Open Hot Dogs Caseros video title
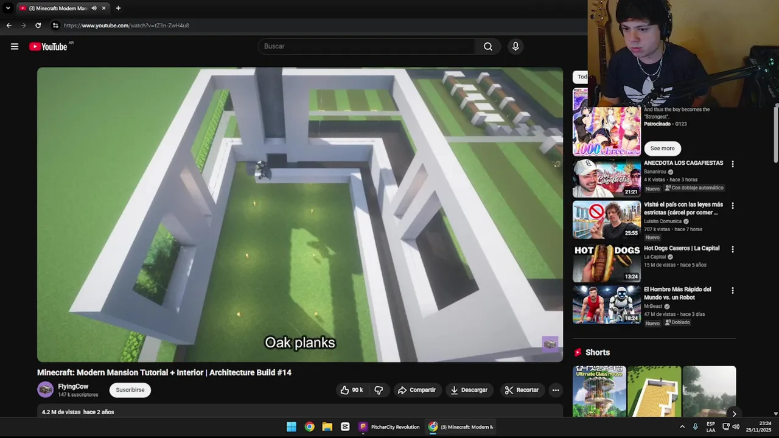Viewport: 779px width, 438px height. click(x=682, y=248)
